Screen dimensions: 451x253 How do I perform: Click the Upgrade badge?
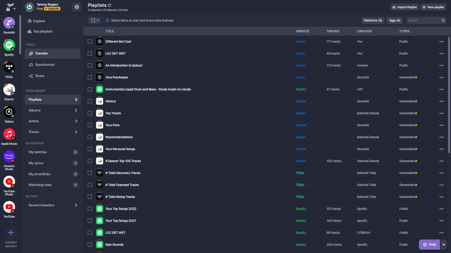[52, 9]
